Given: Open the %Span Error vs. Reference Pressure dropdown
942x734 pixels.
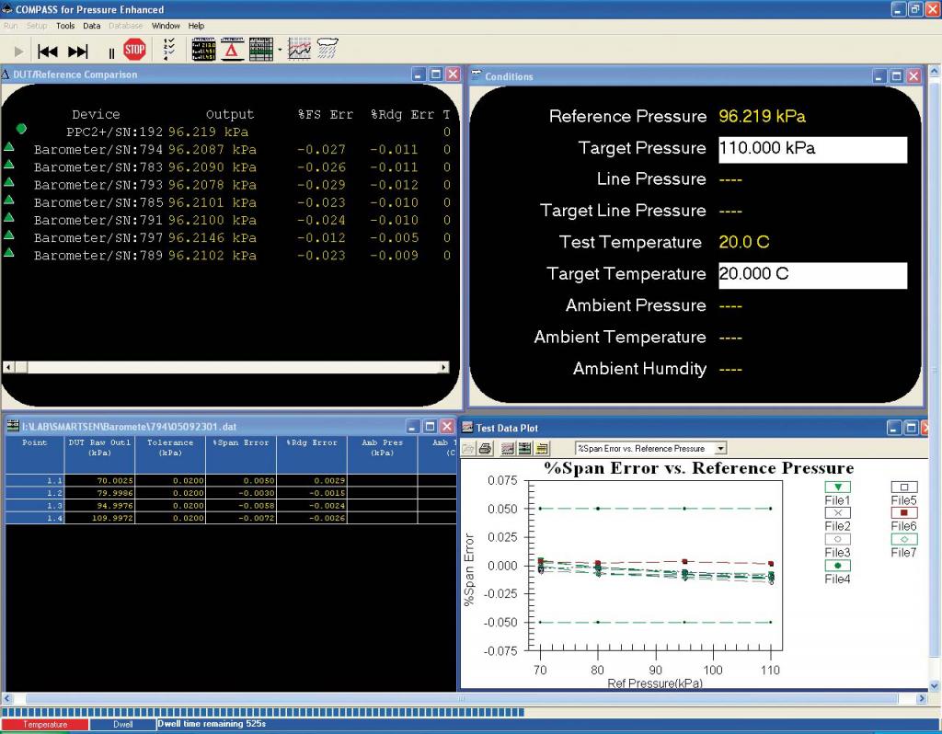Looking at the screenshot, I should click(720, 448).
